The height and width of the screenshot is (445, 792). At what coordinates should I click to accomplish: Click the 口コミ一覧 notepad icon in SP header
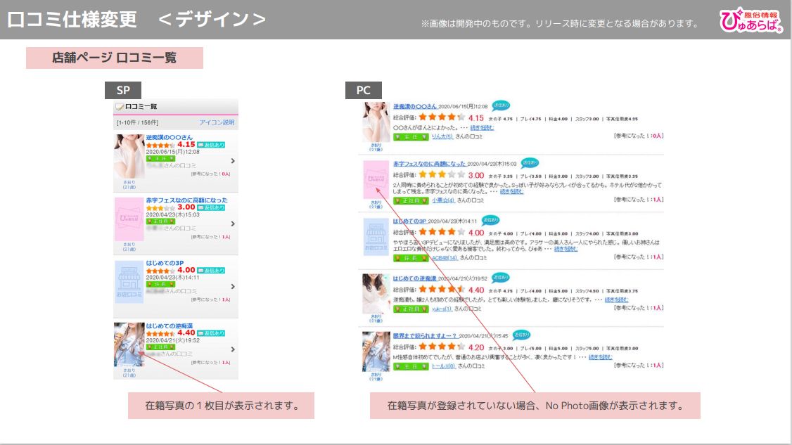pos(120,107)
